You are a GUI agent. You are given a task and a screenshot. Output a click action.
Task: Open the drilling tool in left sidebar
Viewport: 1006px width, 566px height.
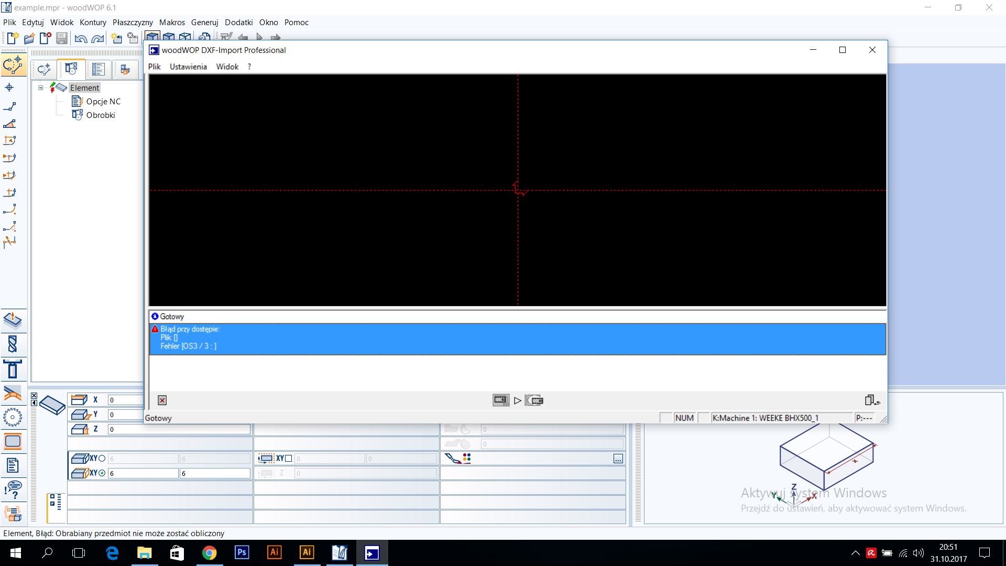click(13, 344)
